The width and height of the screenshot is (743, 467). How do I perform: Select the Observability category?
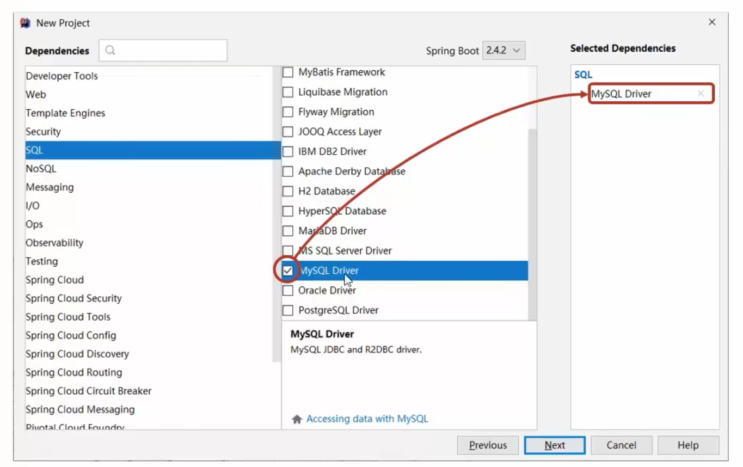pyautogui.click(x=152, y=243)
